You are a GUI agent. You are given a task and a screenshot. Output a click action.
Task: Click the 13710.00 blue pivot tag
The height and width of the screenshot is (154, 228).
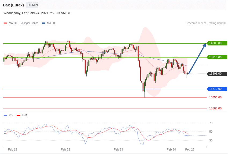[217, 89]
